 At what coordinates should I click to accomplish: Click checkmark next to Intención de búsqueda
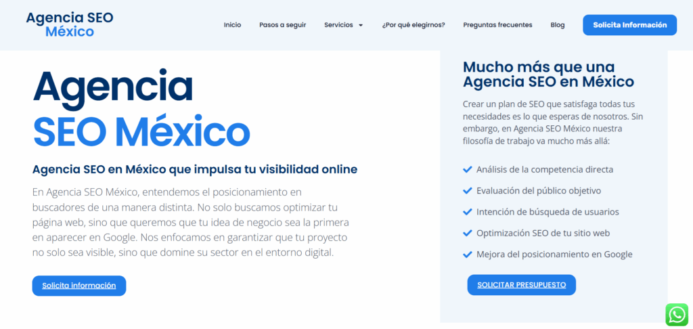pos(467,212)
